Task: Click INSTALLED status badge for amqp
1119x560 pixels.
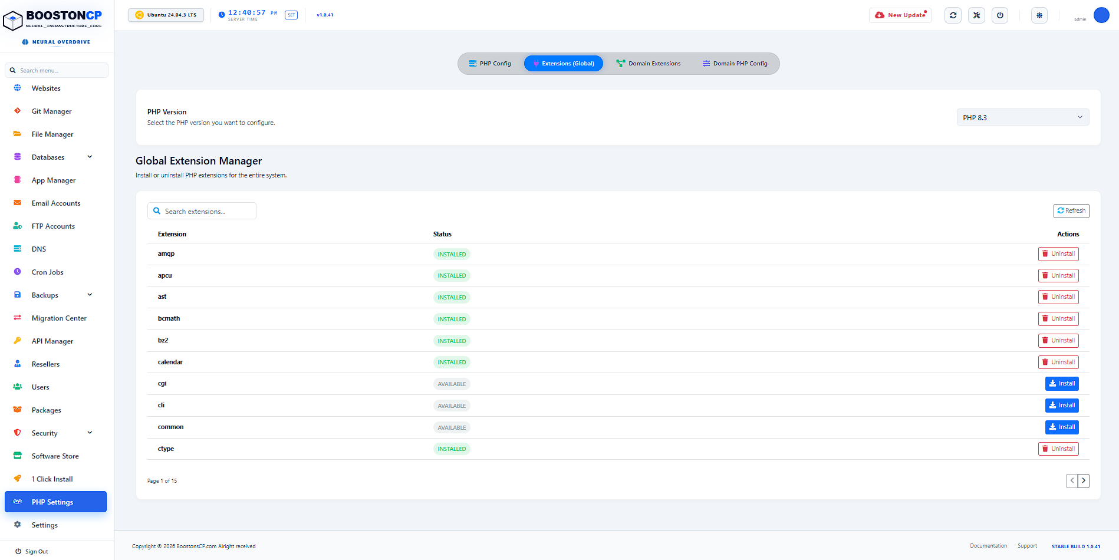Action: (452, 255)
